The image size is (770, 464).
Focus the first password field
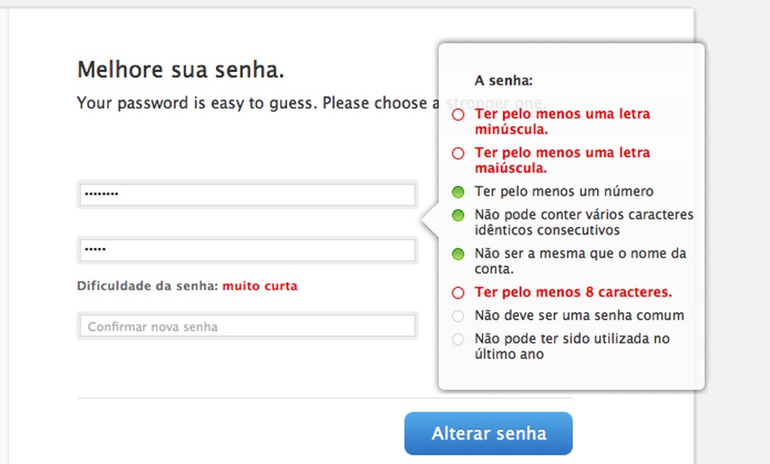(246, 194)
